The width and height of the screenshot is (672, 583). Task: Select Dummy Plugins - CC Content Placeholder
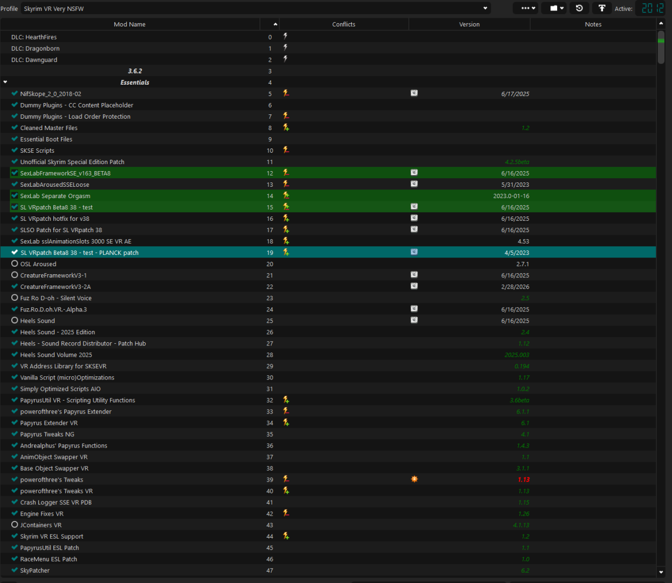[328, 105]
